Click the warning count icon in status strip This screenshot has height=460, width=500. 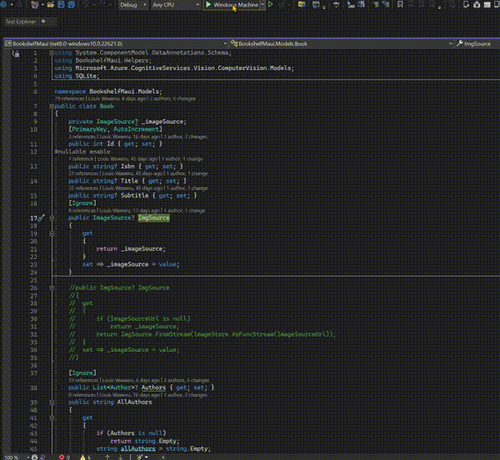coord(82,456)
